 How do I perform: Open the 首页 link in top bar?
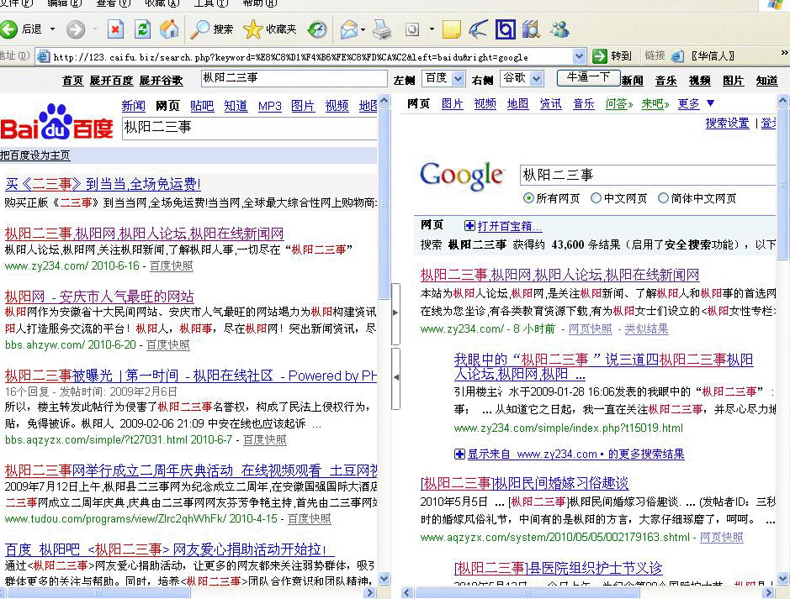pos(72,81)
